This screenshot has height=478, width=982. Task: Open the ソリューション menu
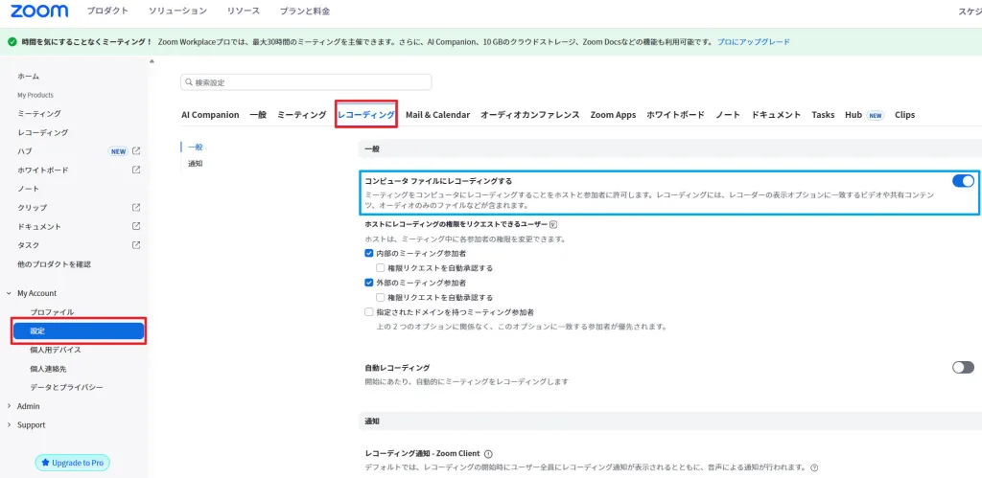point(177,11)
